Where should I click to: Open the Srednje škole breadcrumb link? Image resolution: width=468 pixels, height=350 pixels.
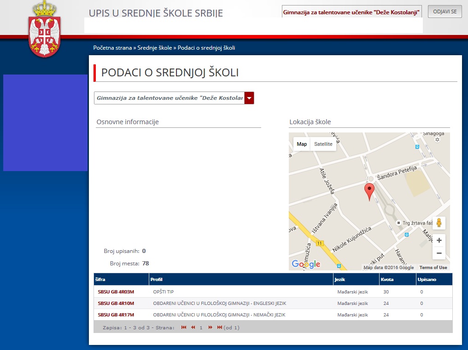click(155, 48)
